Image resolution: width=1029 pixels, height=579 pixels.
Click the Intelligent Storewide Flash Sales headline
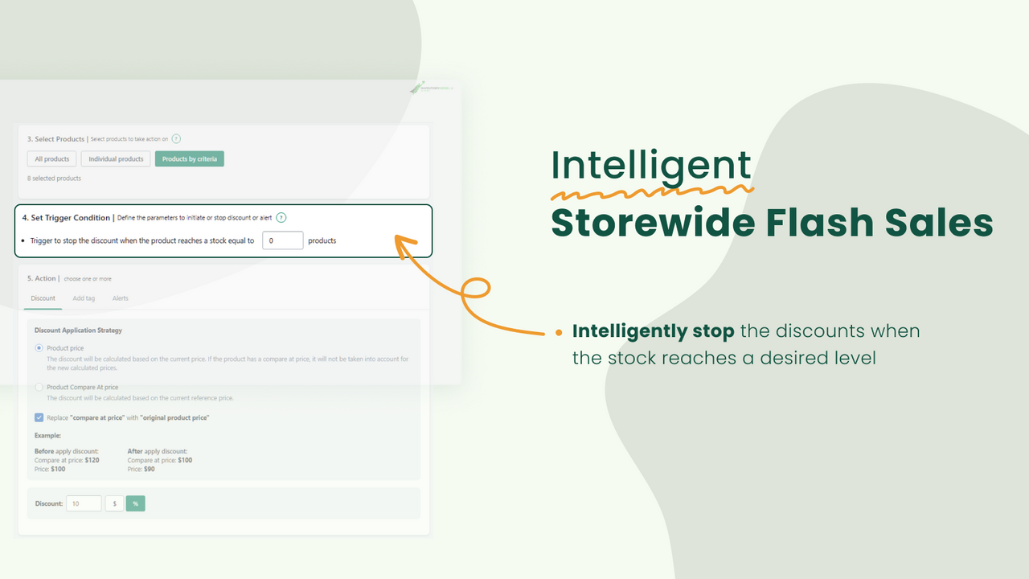click(772, 194)
